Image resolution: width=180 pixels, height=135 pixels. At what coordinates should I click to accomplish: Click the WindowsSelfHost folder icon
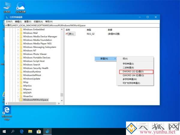[21, 75]
